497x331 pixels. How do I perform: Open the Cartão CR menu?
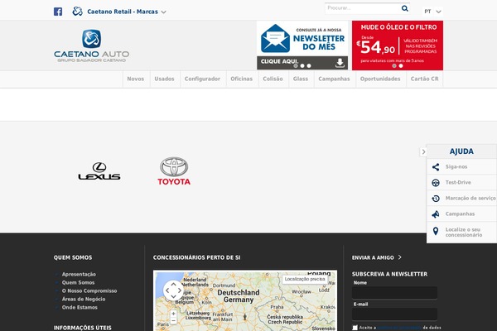click(x=424, y=79)
